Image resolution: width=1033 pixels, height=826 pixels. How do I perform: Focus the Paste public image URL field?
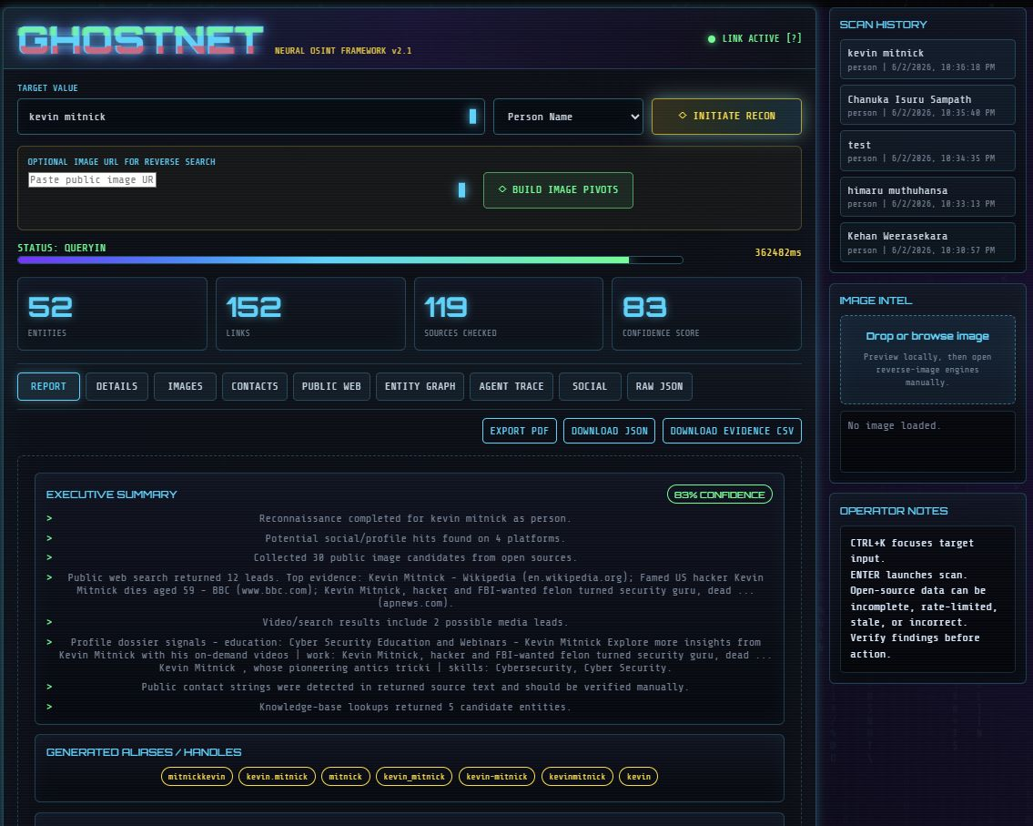click(92, 179)
